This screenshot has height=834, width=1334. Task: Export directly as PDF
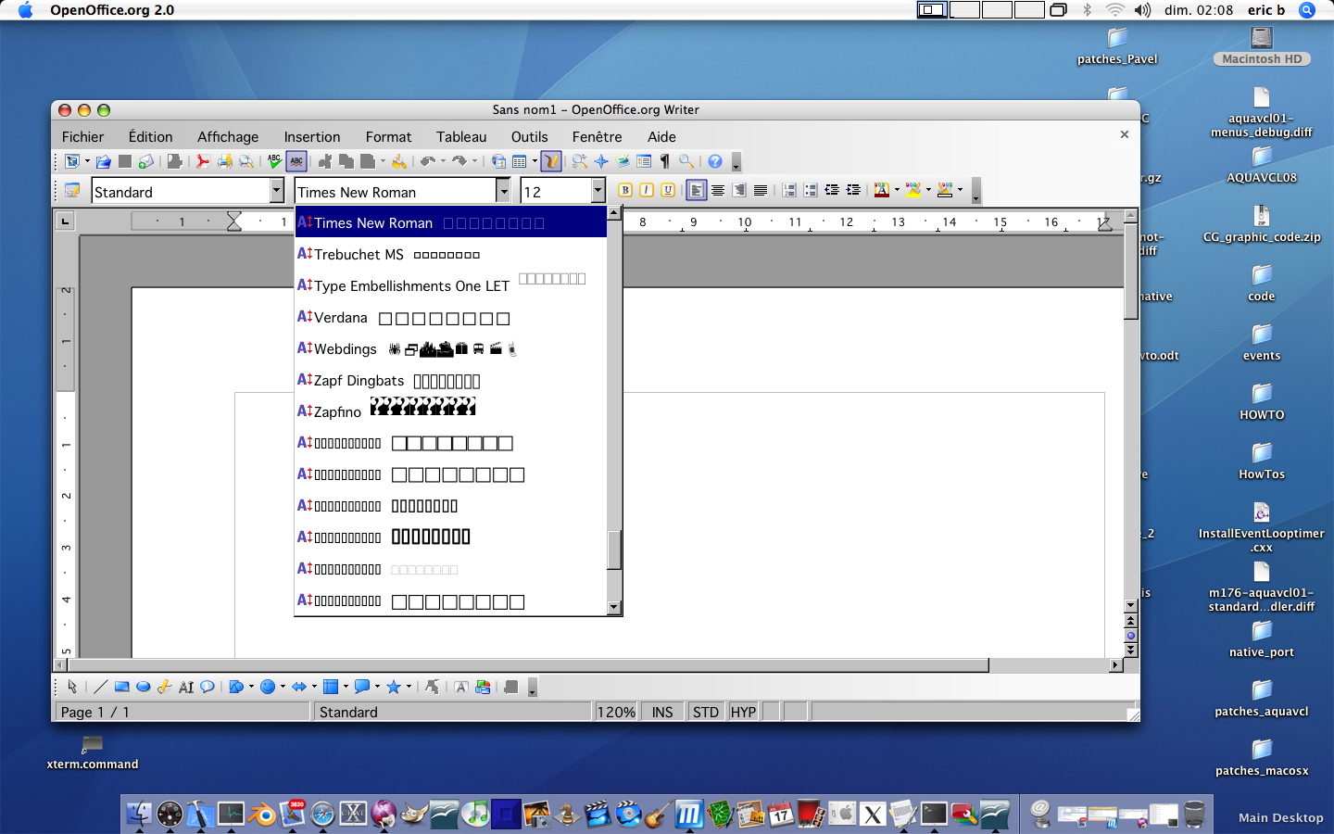203,161
